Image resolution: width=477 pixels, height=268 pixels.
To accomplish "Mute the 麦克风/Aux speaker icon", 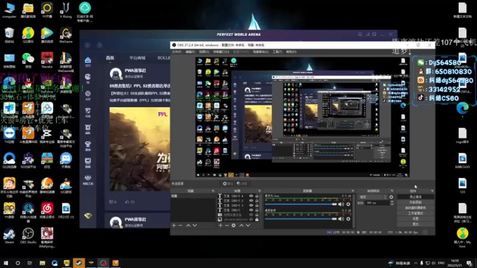I will pyautogui.click(x=341, y=204).
